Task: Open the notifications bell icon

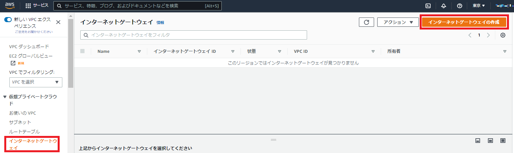Action: pos(443,6)
